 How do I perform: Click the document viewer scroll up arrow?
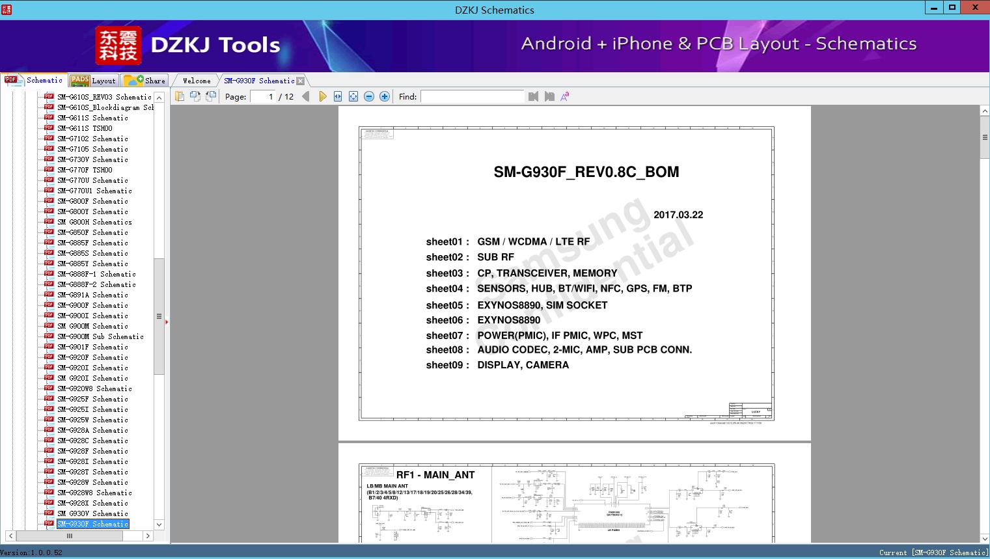(985, 111)
